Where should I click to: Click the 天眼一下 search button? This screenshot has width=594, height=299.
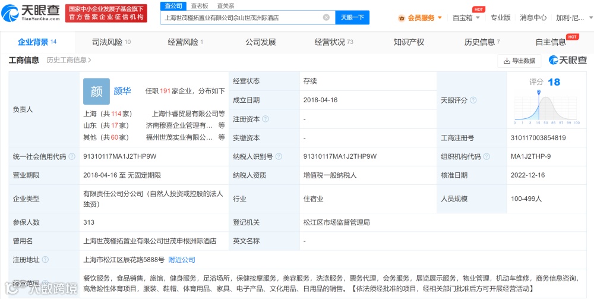coord(352,17)
